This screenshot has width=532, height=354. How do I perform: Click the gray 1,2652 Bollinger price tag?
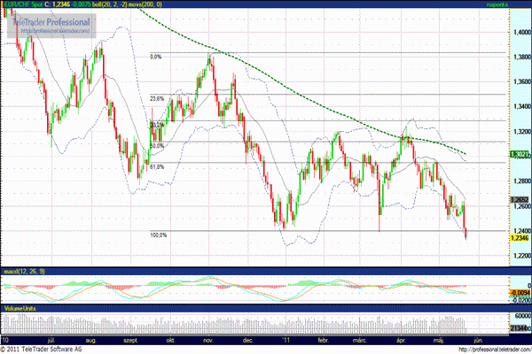tap(519, 200)
